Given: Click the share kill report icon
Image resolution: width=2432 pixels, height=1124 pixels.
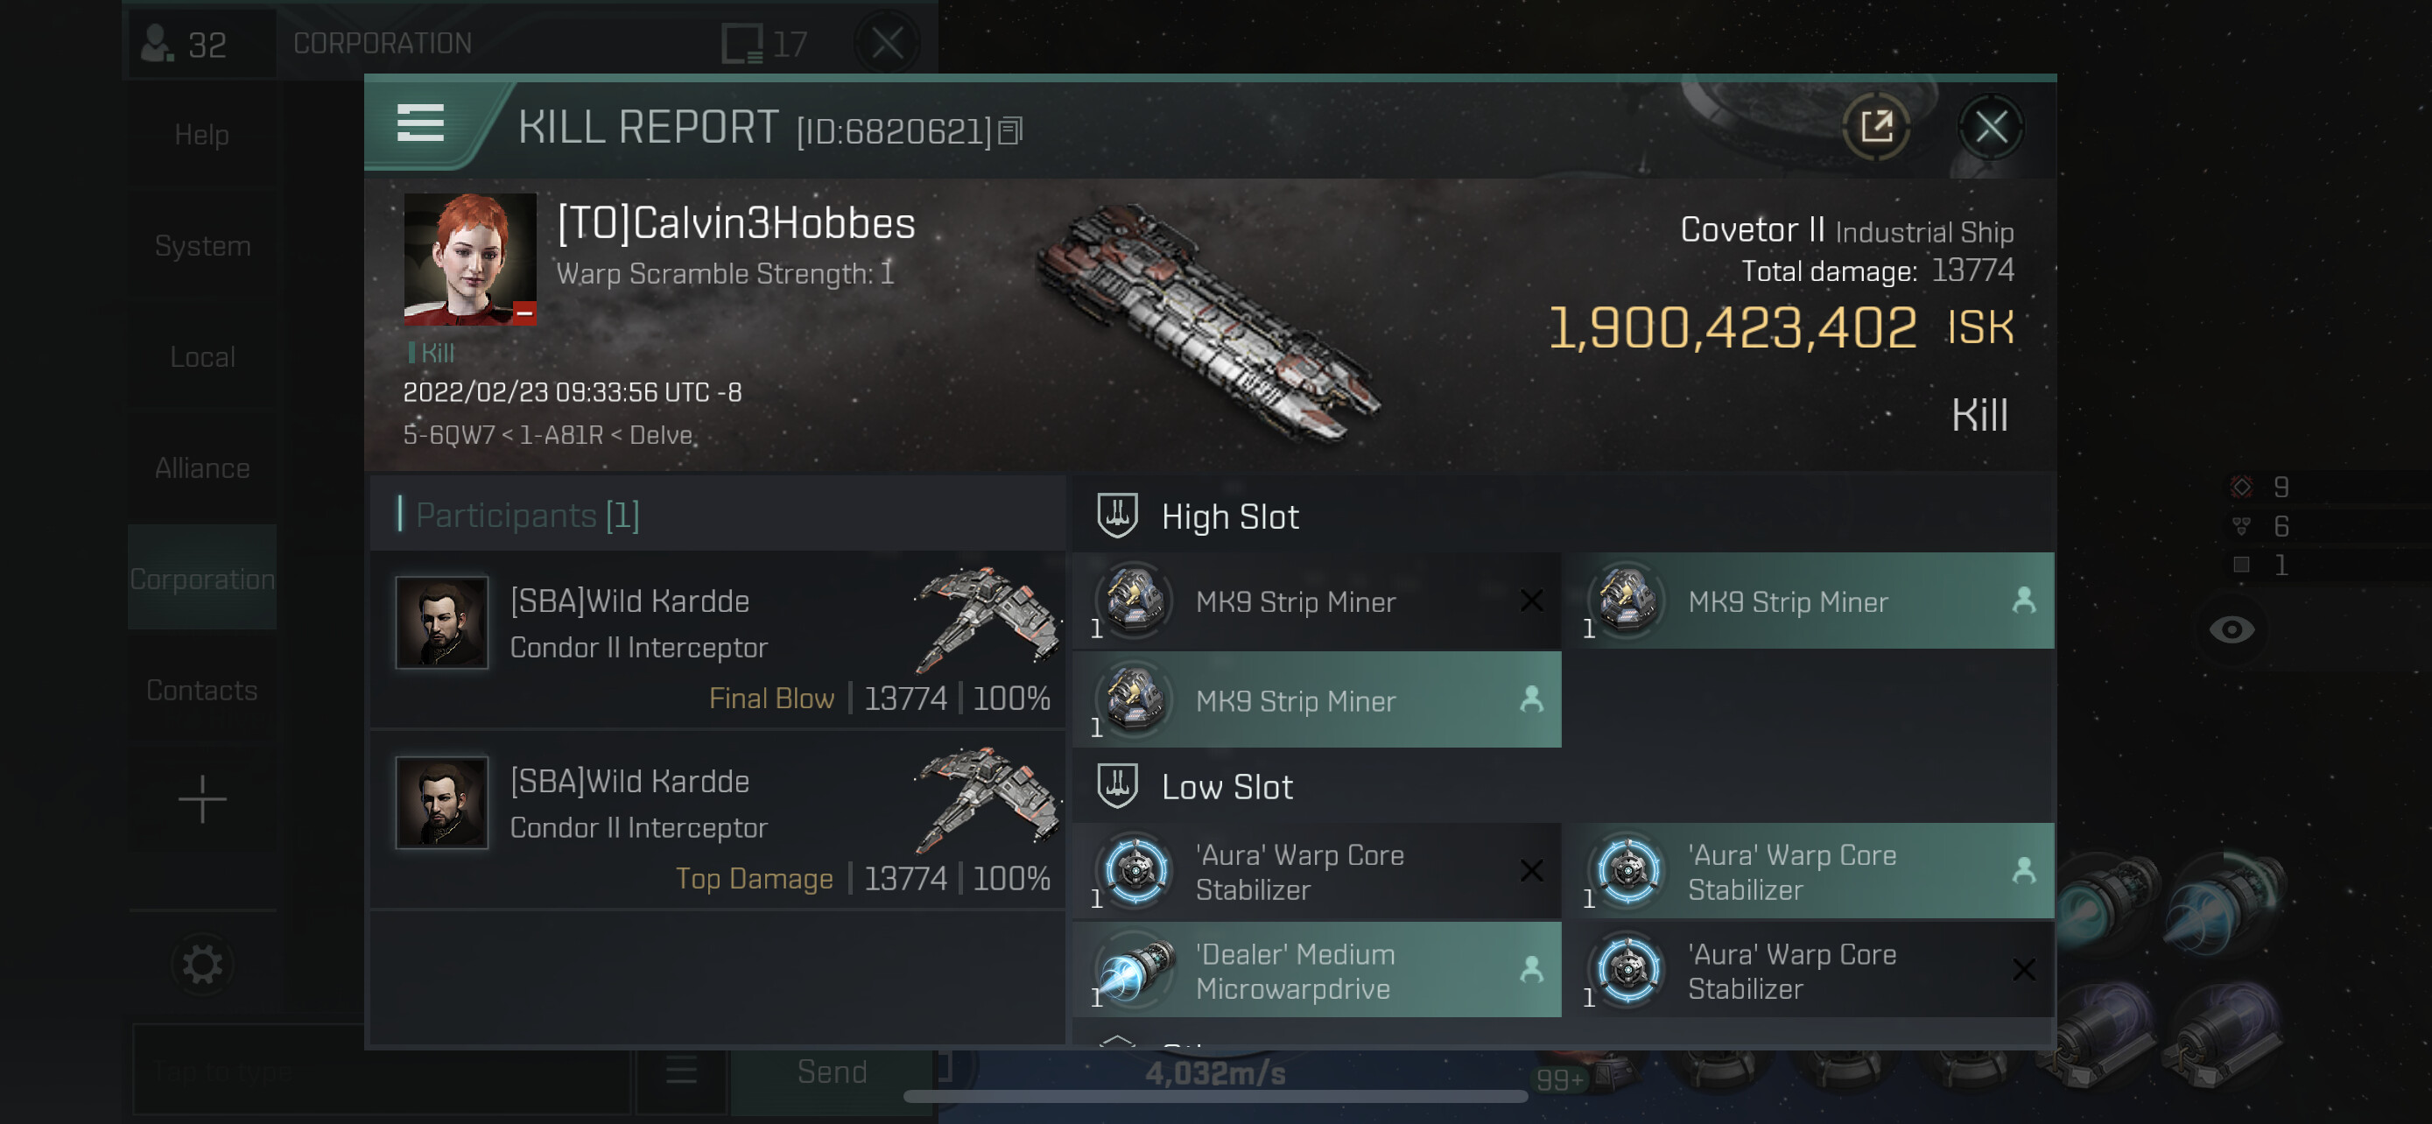Looking at the screenshot, I should click(1876, 126).
